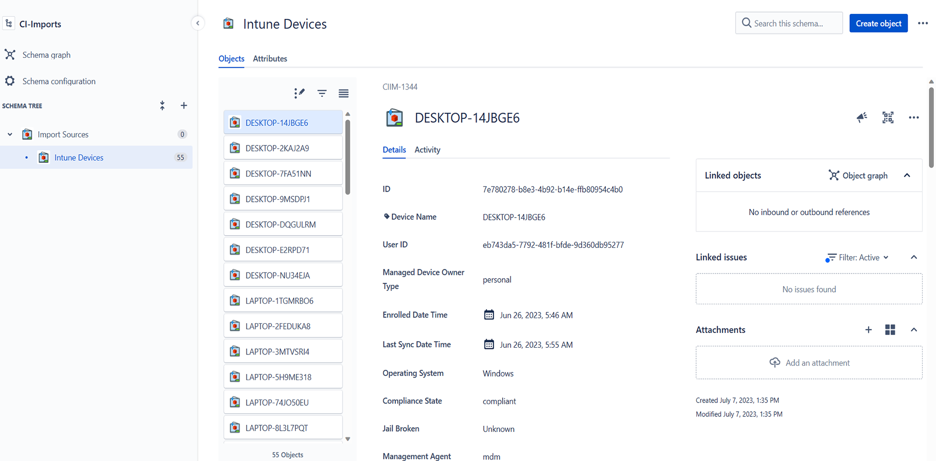Add a new attachment with the plus icon
The width and height of the screenshot is (942, 461).
868,330
